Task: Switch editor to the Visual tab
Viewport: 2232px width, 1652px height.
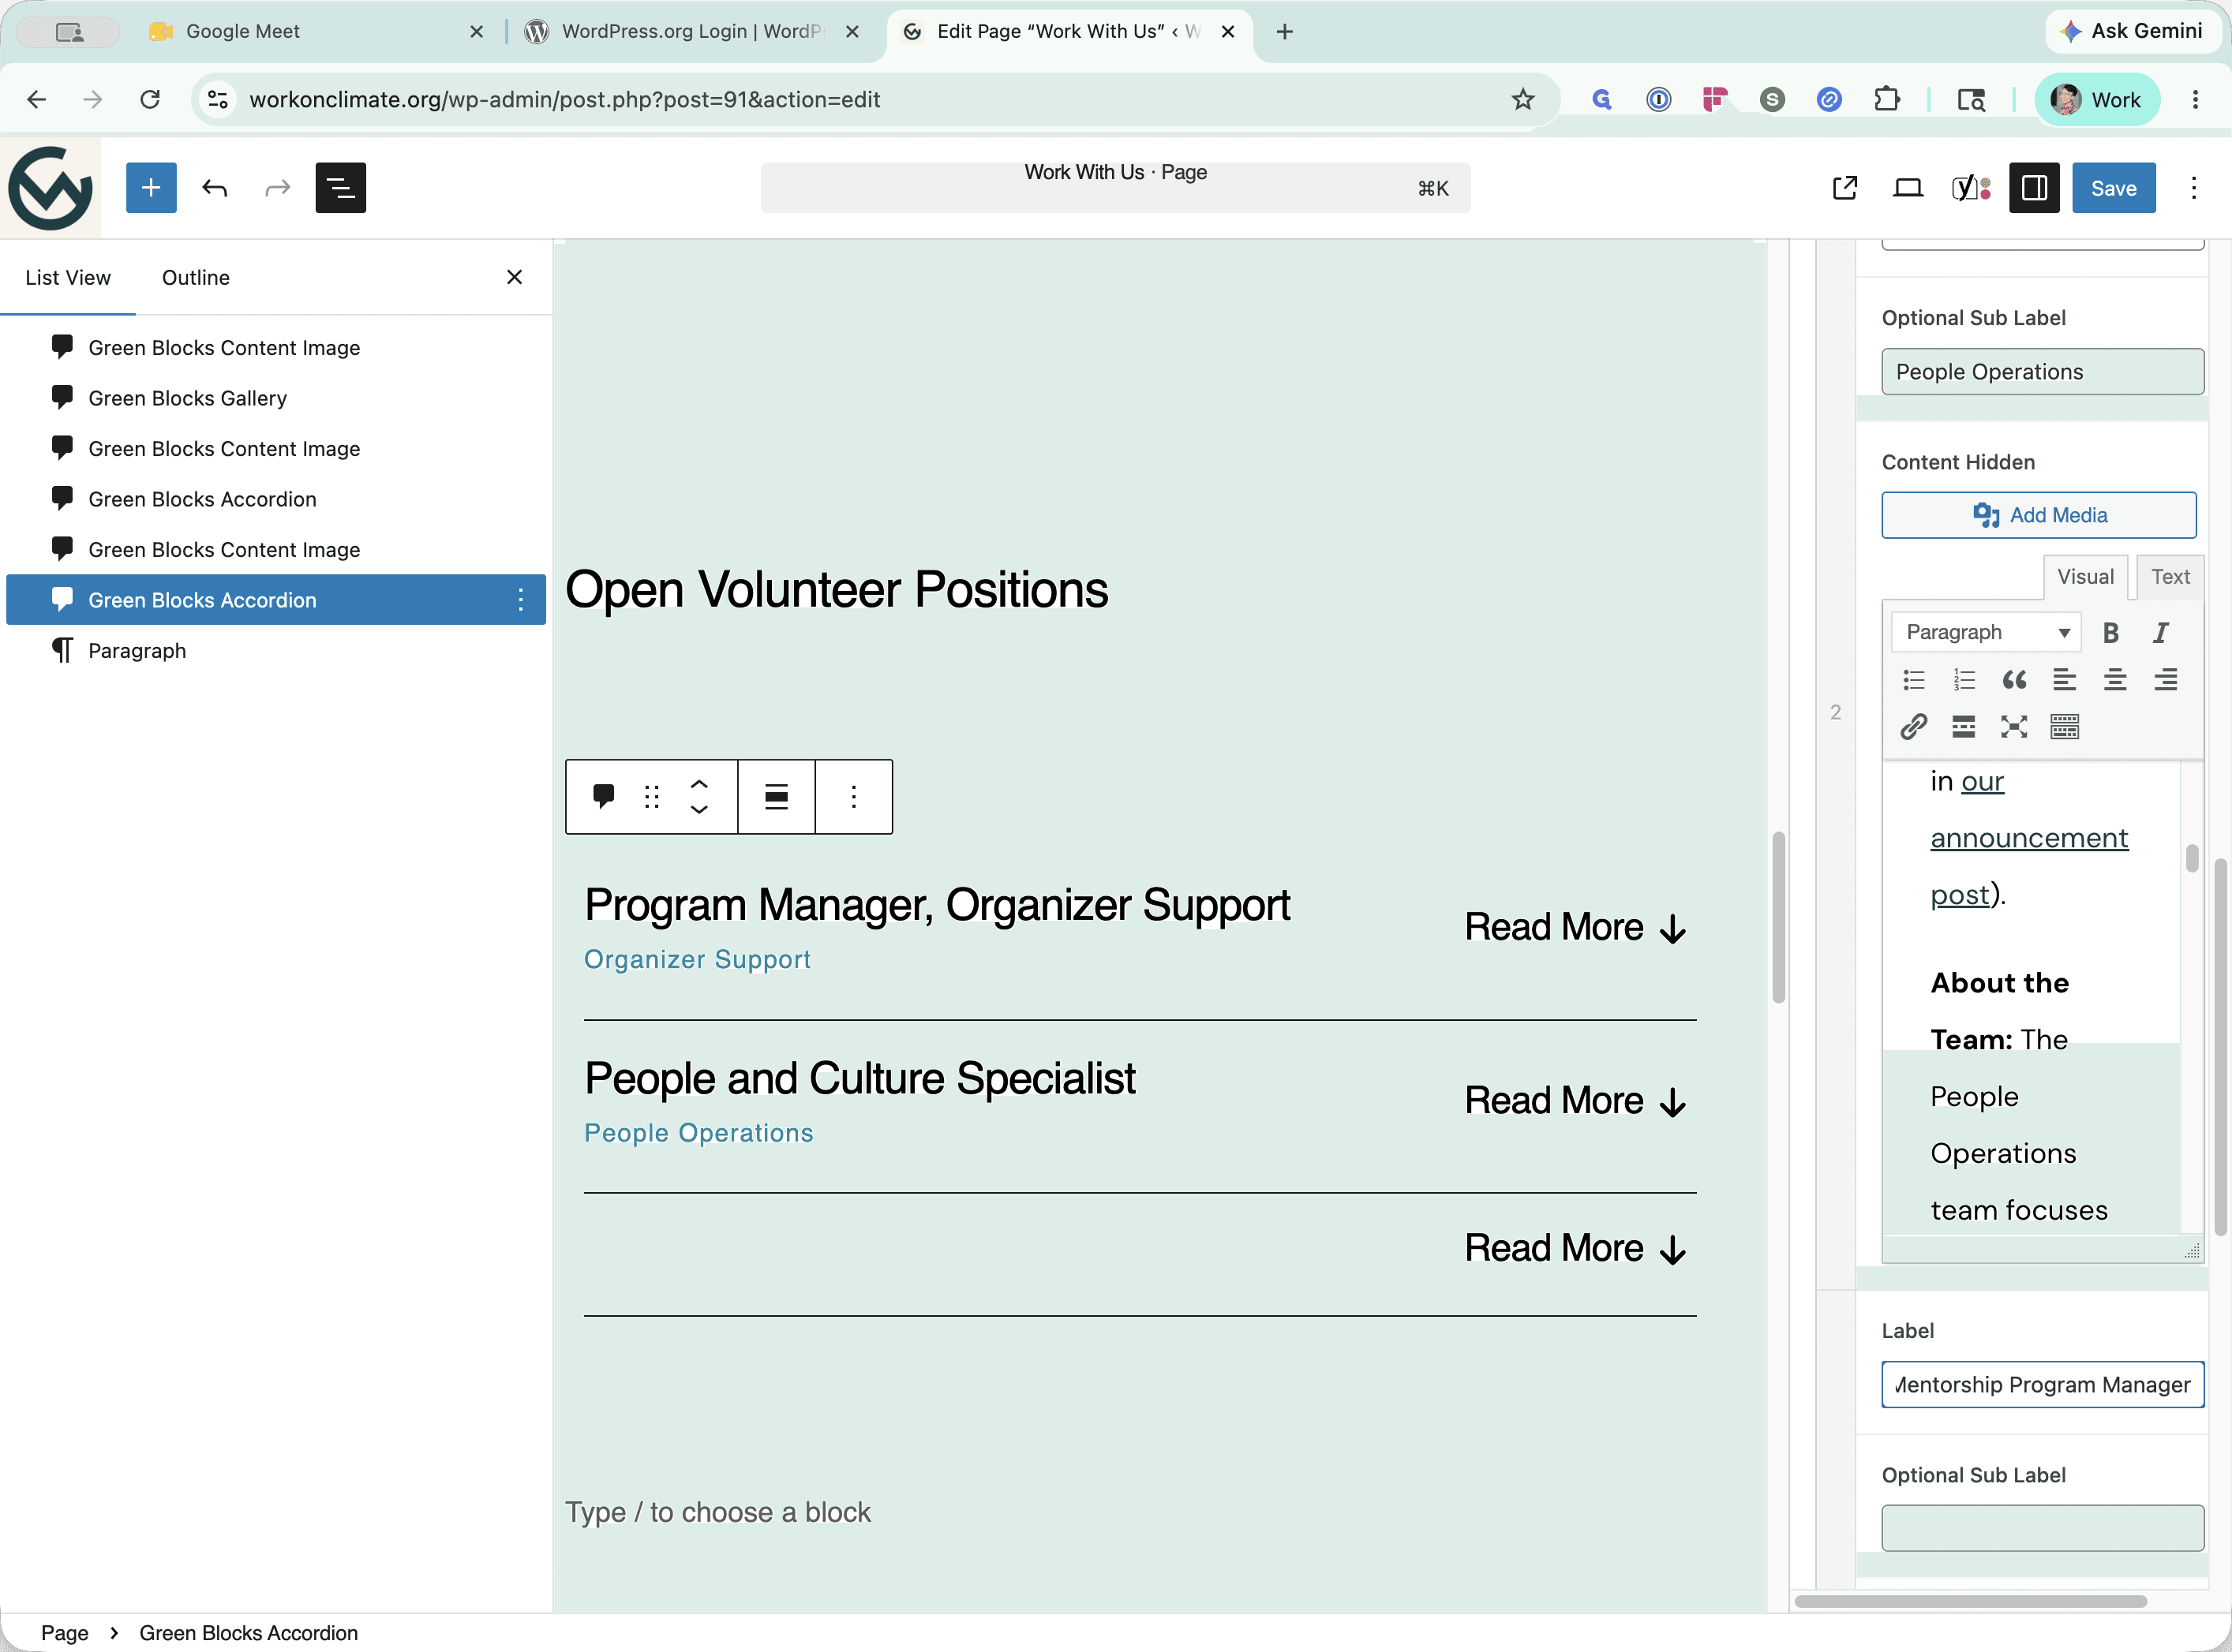Action: pos(2085,577)
